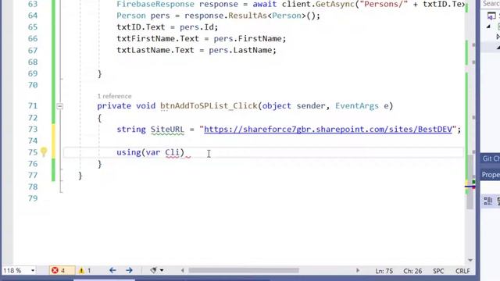Click the 'string' keyword on line 73
Viewport: 500px width, 281px height.
point(131,130)
